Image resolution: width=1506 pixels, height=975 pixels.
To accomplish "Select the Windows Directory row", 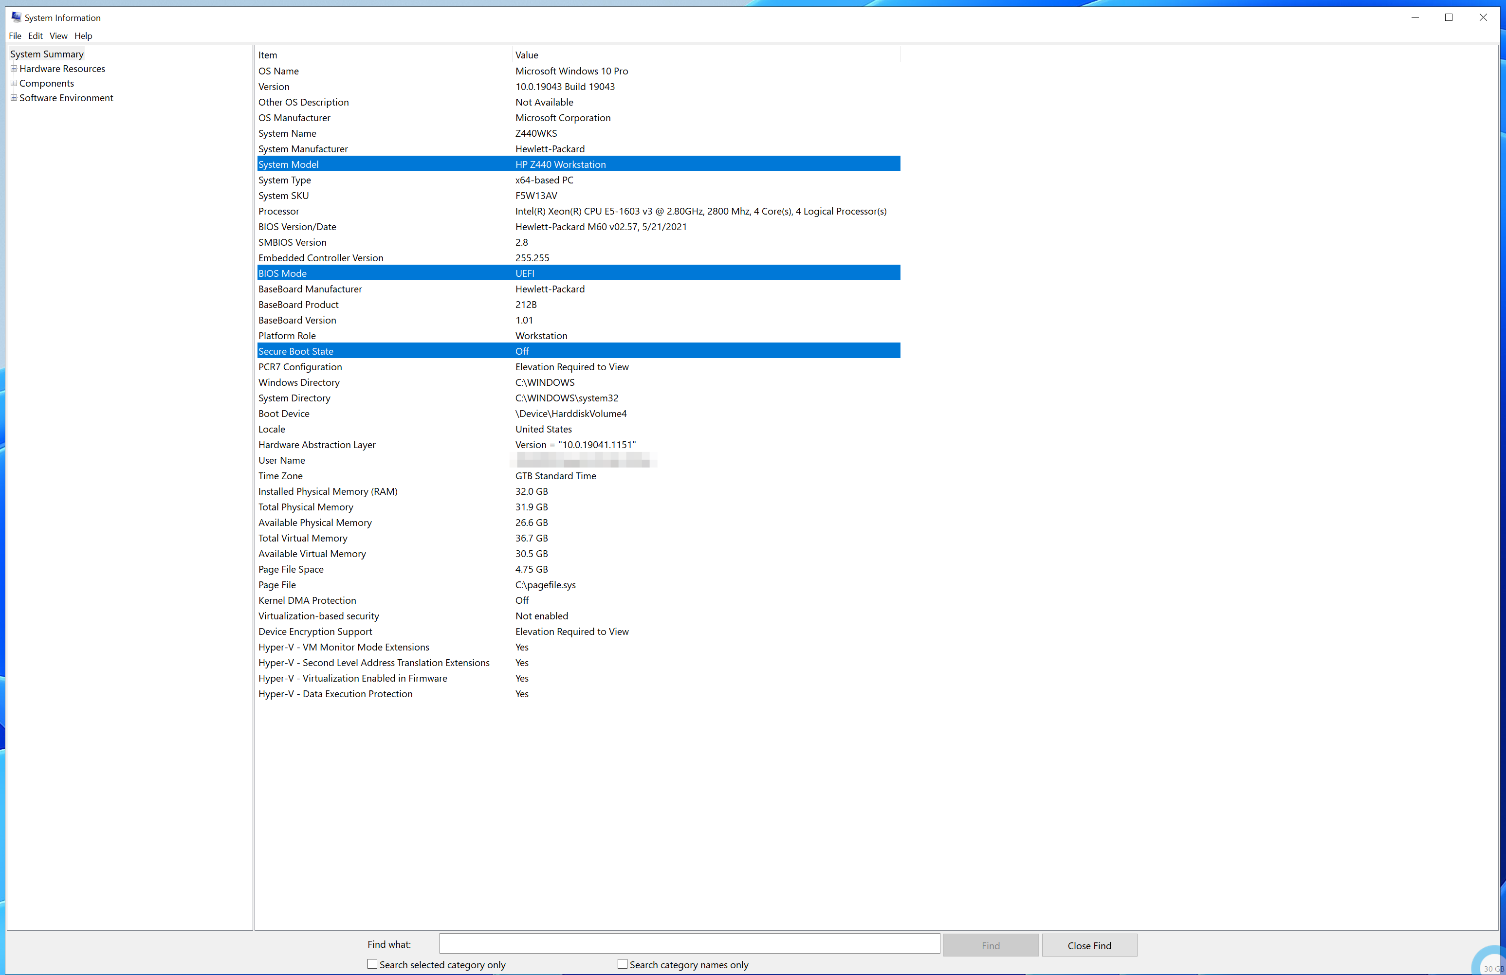I will pos(578,382).
